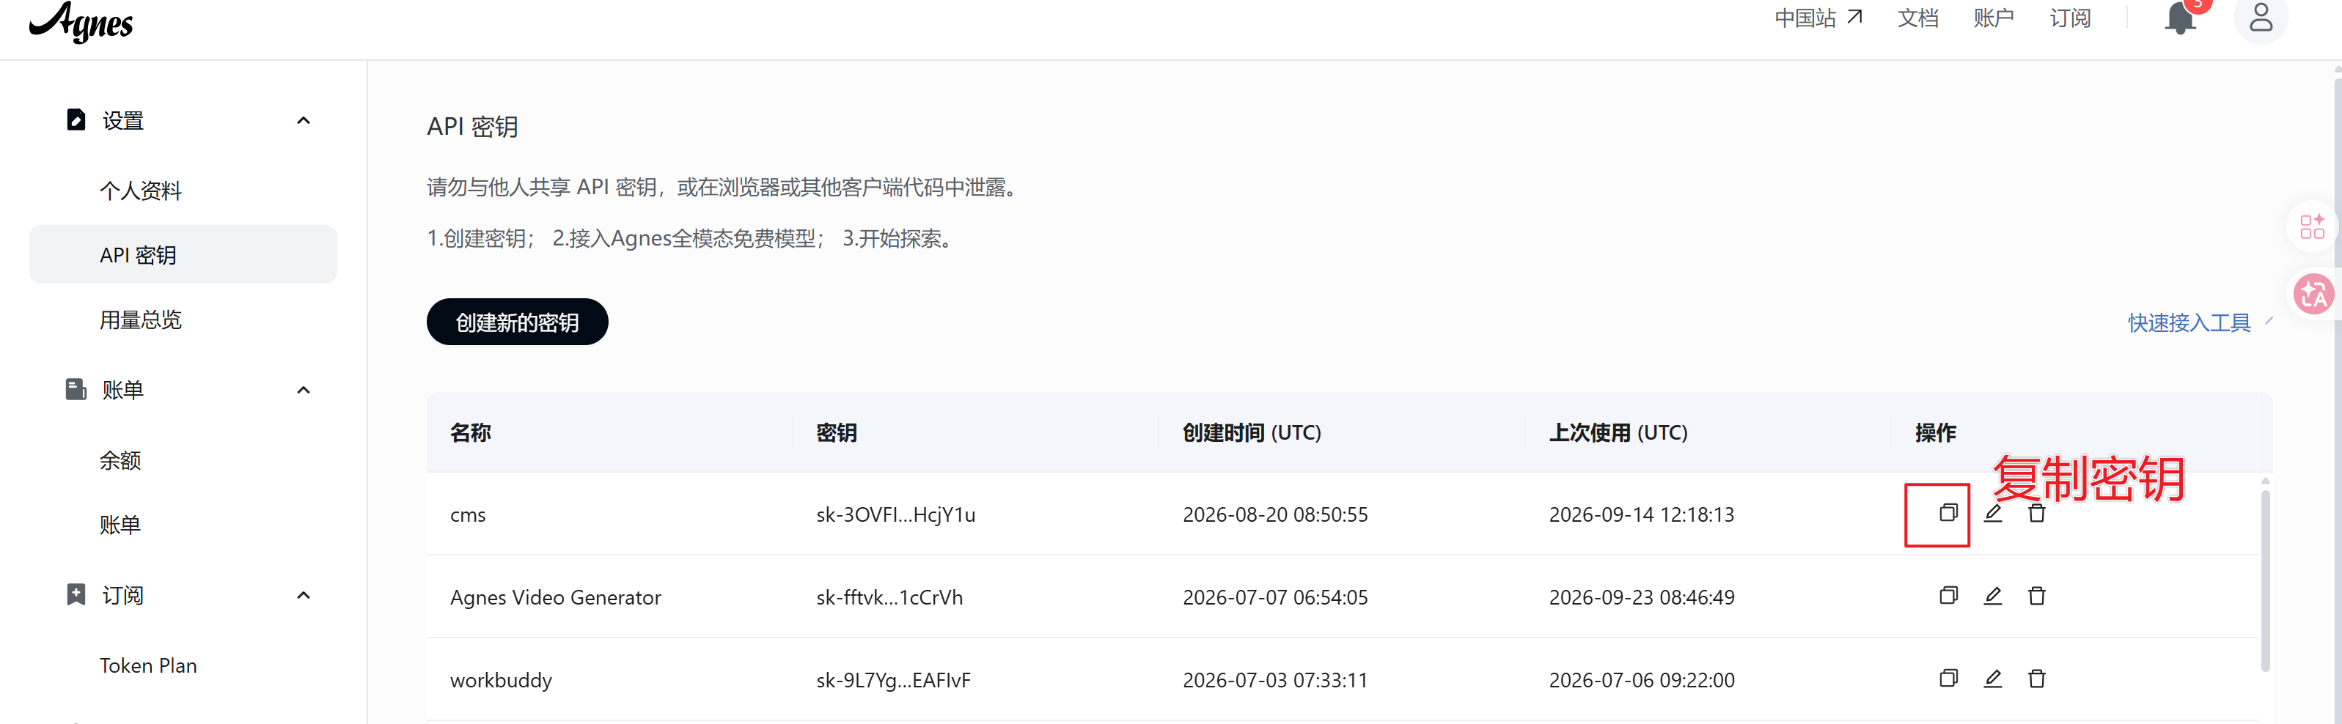Click last-used time 2026-07-06 09:22:00
Viewport: 2342px width, 724px height.
point(1641,680)
